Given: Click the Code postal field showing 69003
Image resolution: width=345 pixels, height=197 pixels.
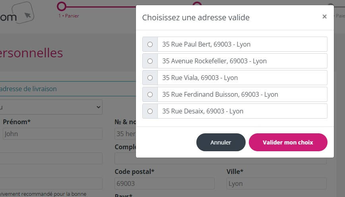Looking at the screenshot, I should tap(164, 183).
